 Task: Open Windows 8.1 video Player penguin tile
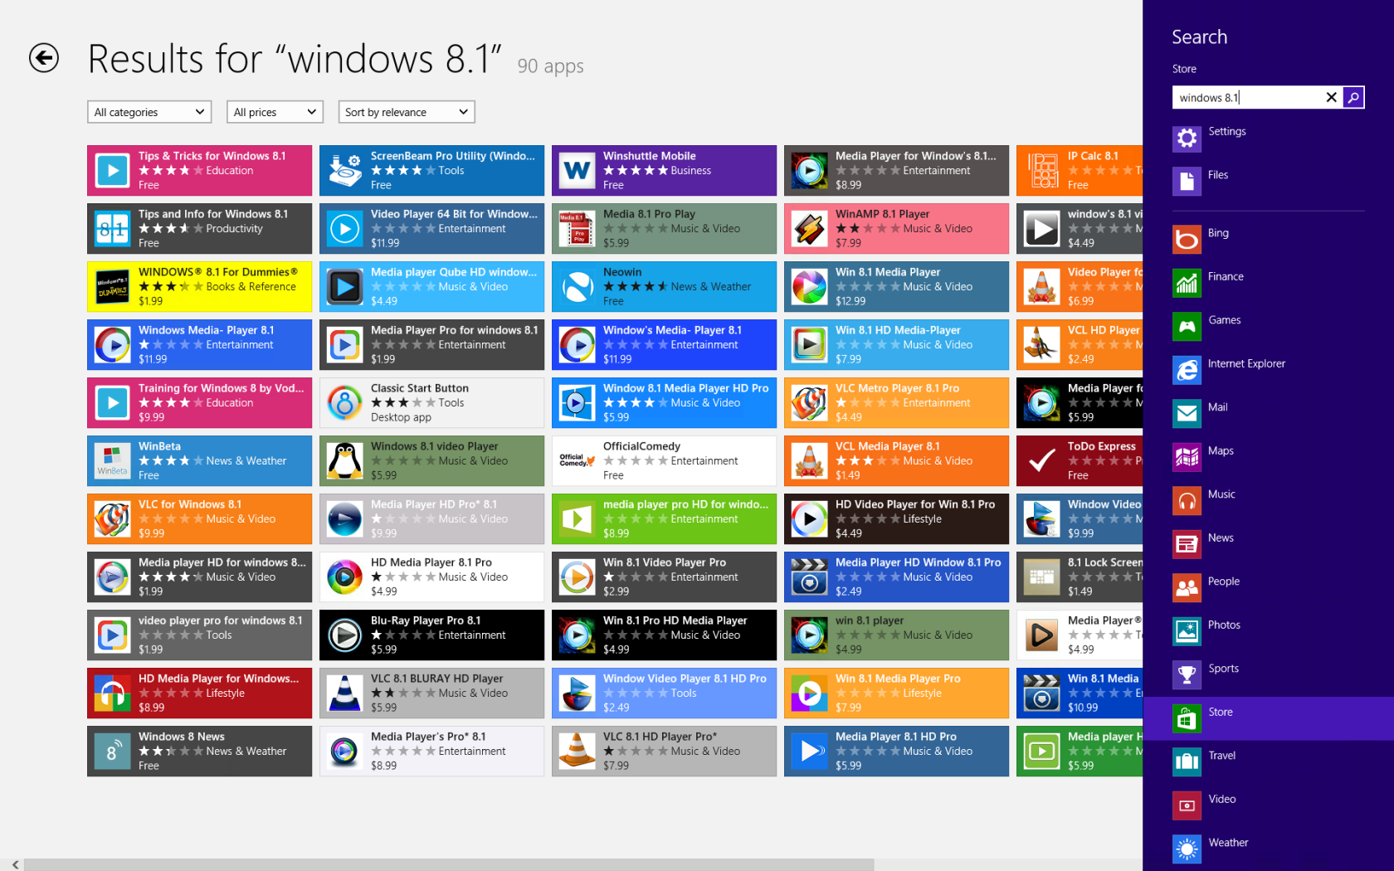[x=431, y=460]
